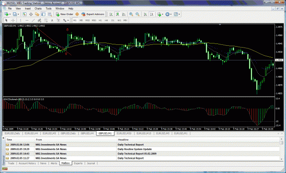Select the Crosshair tool

tap(13, 21)
